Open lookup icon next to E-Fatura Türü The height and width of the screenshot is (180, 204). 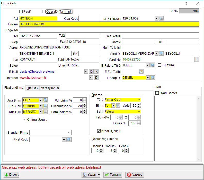point(153,65)
